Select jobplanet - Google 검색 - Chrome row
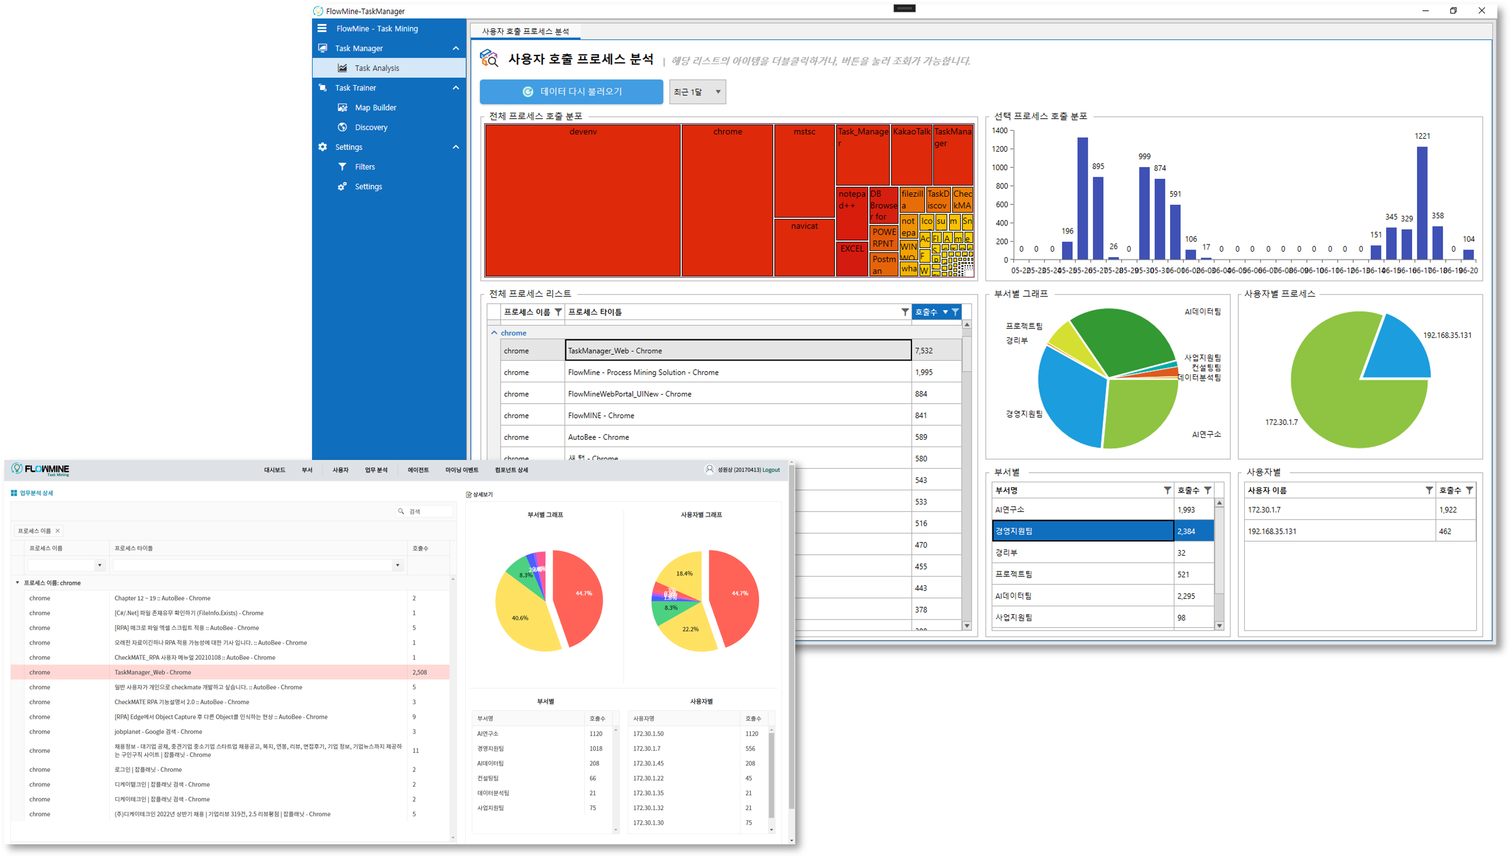1511x858 pixels. (230, 731)
